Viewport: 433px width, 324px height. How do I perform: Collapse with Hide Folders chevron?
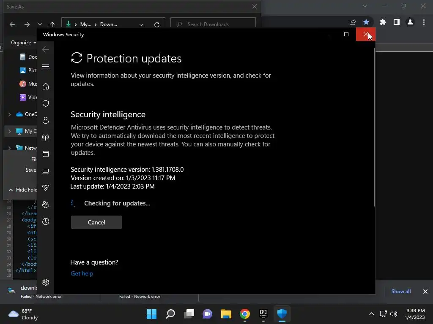pyautogui.click(x=11, y=190)
